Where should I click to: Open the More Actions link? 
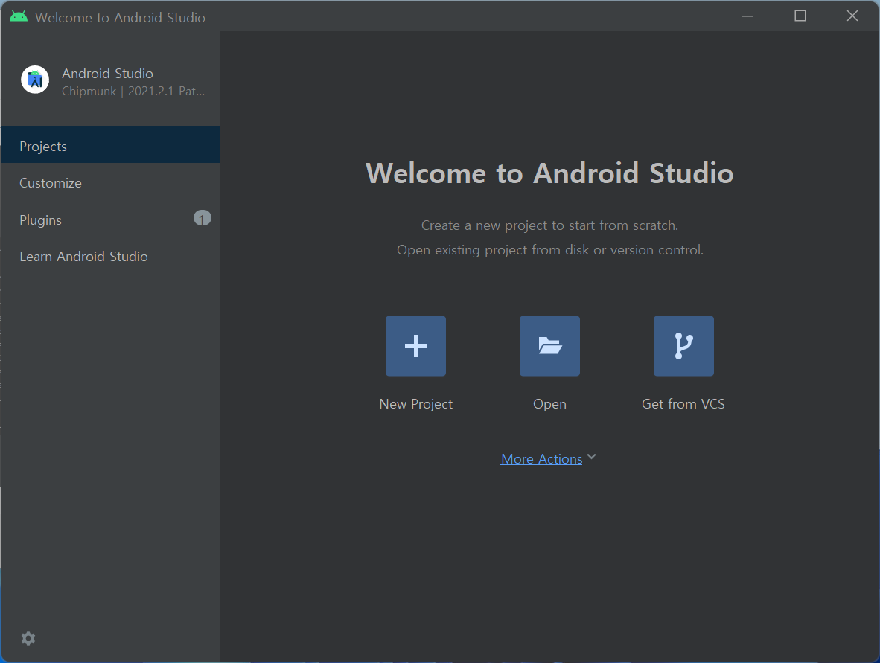point(541,459)
